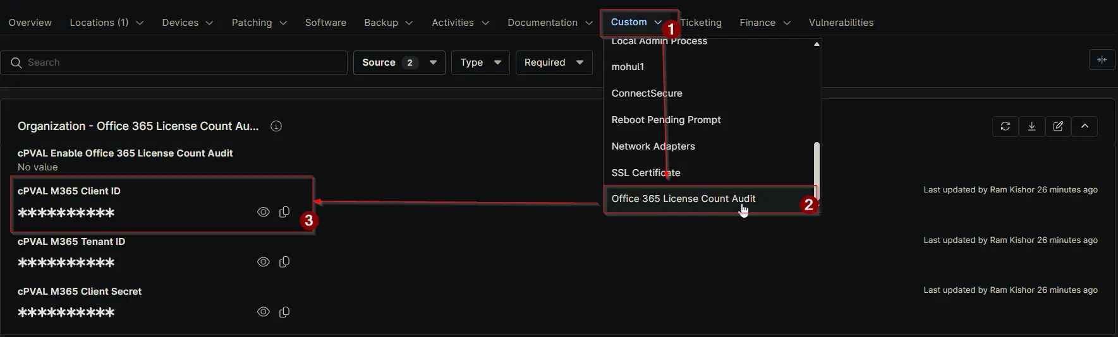Open the Source filter dropdown

click(399, 62)
